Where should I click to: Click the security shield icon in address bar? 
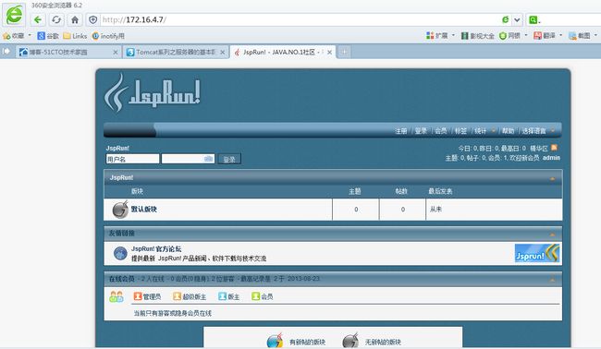[92, 19]
